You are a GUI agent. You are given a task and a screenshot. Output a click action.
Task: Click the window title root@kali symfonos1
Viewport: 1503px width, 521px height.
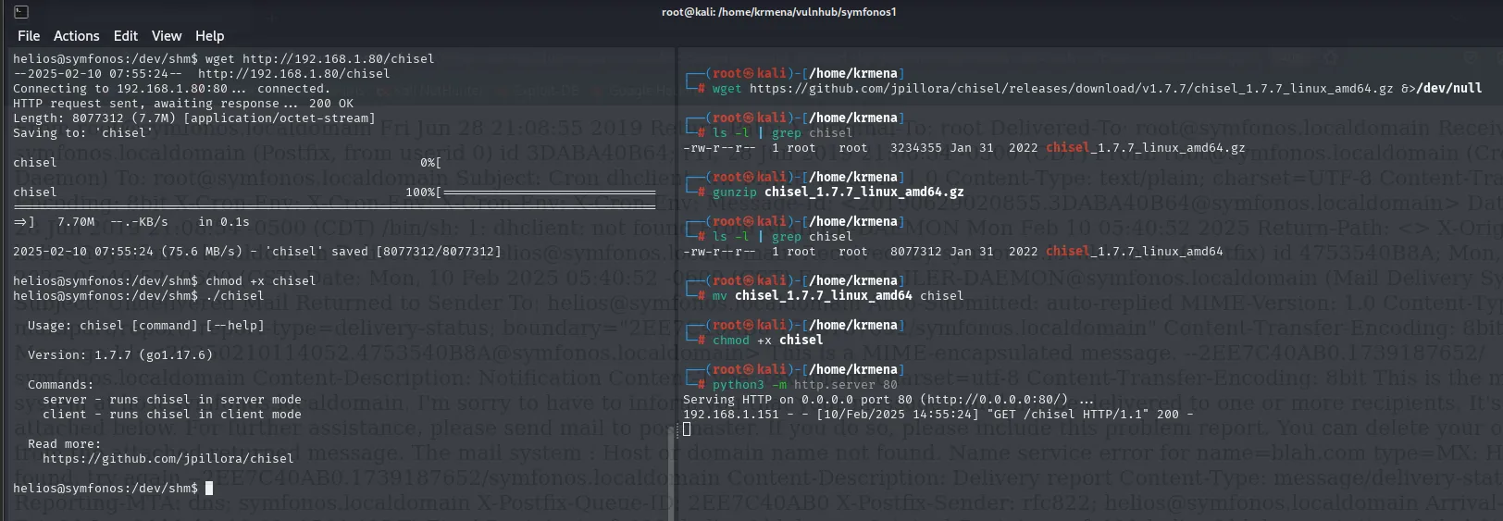[779, 12]
